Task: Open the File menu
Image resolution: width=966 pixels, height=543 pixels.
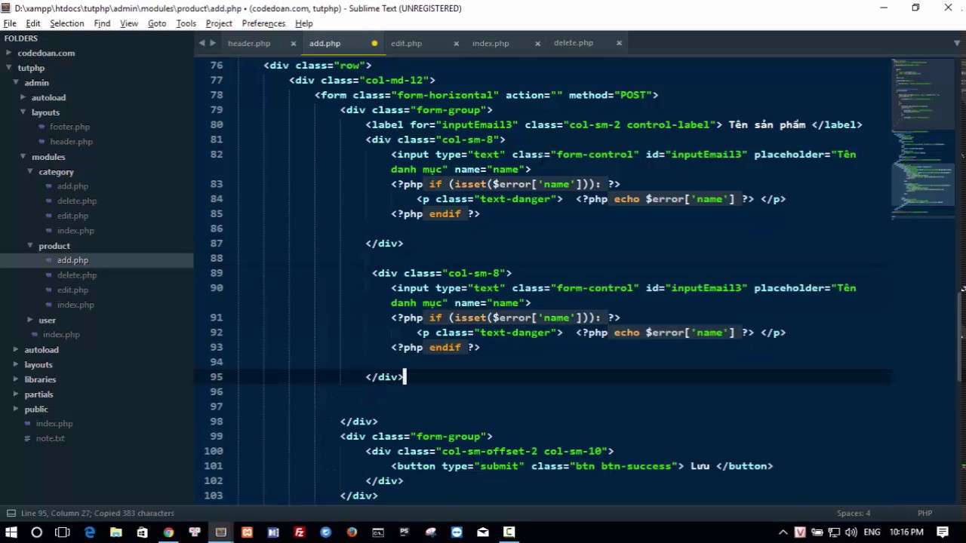Action: (x=10, y=23)
